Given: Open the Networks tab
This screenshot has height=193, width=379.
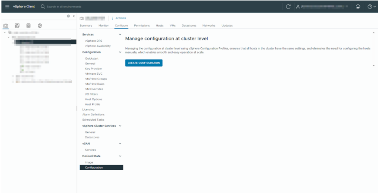Looking at the screenshot, I should tap(209, 26).
